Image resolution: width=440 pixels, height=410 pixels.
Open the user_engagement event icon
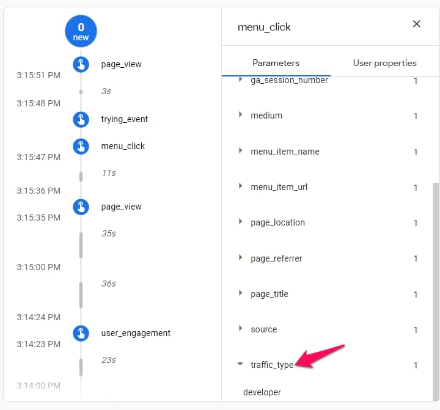click(81, 333)
